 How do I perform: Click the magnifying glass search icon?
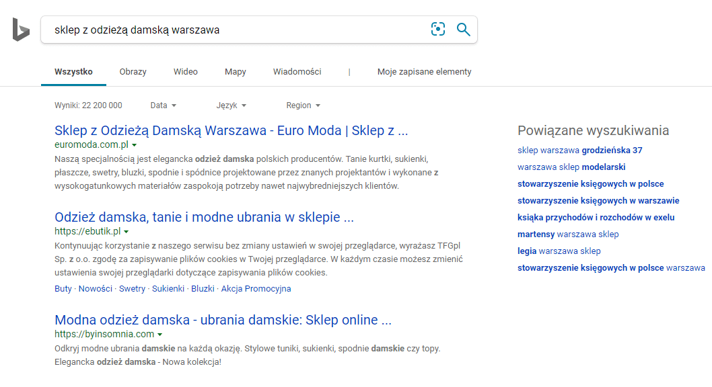463,30
